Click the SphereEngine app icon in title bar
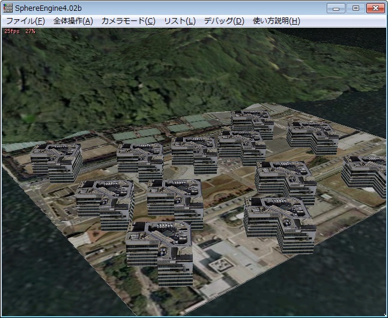 [8, 8]
